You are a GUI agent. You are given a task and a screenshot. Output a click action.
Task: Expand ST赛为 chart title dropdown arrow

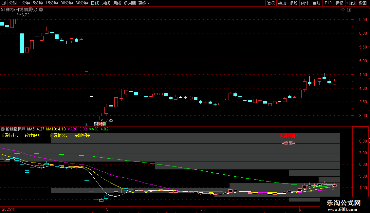[41, 10]
